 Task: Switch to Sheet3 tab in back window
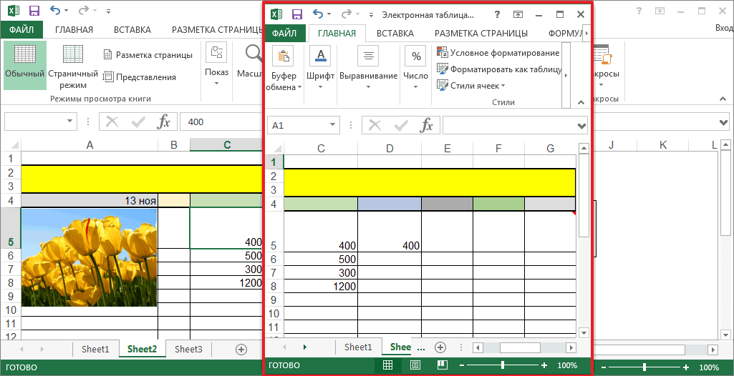[188, 349]
